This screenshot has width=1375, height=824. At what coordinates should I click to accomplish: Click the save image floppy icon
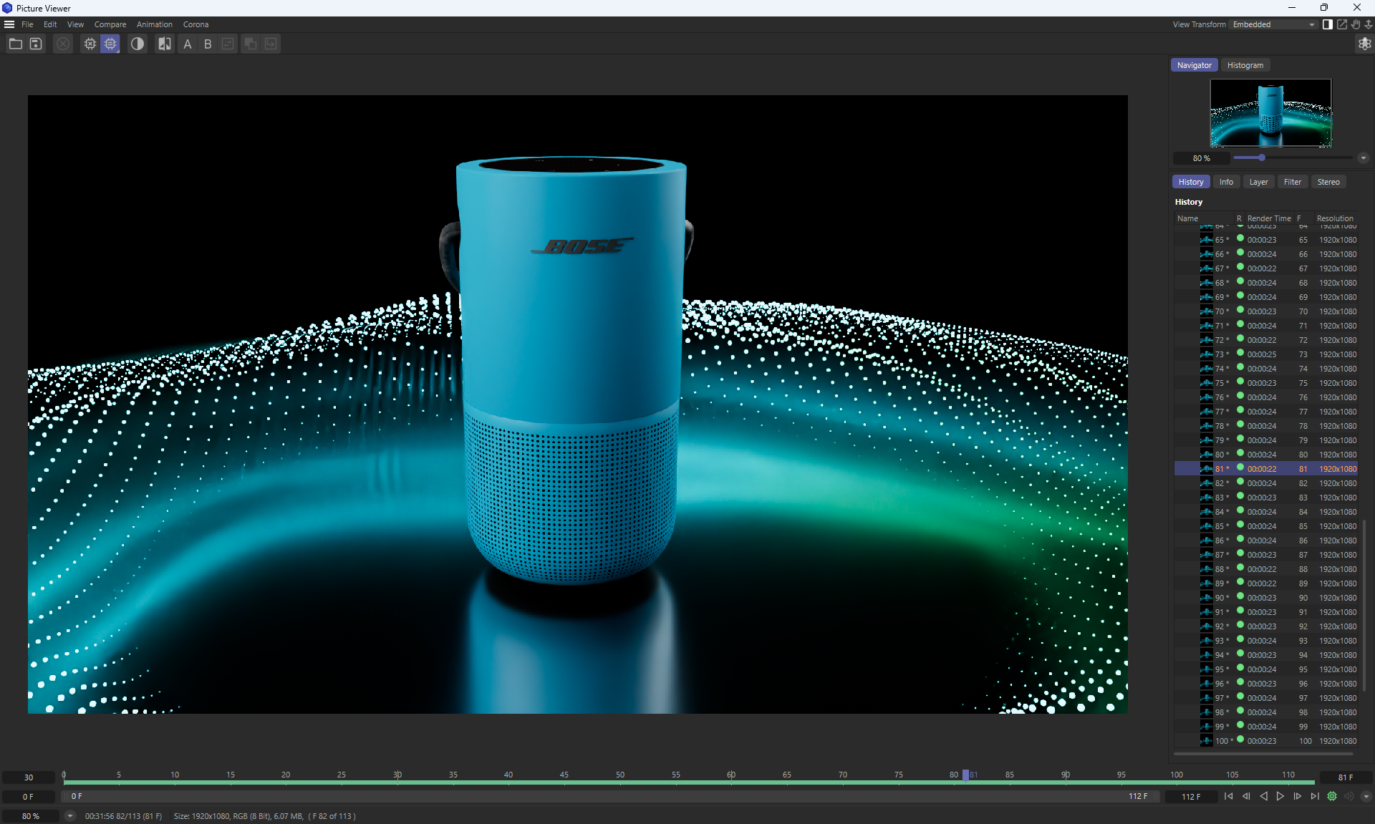pos(36,44)
